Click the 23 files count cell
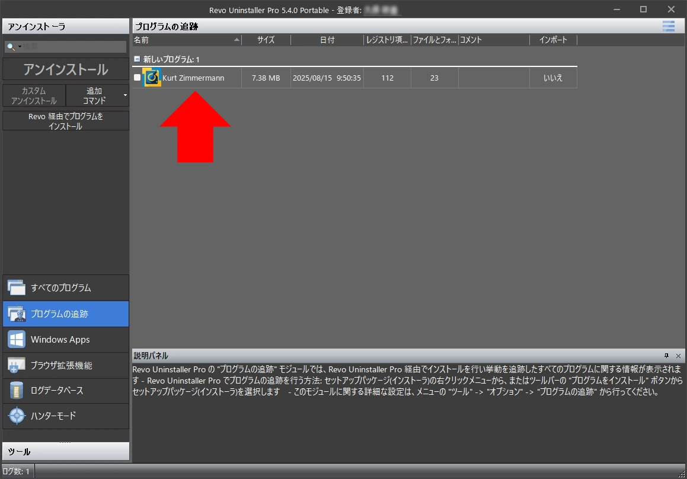The image size is (687, 479). click(x=434, y=78)
